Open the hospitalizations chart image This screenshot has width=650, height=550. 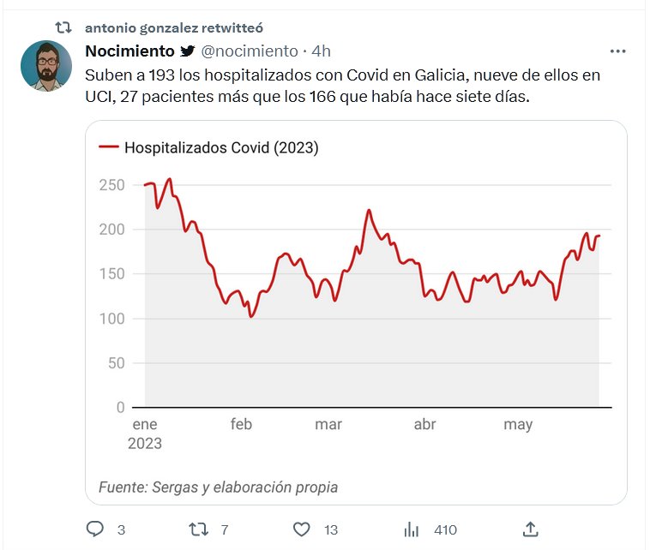point(356,308)
